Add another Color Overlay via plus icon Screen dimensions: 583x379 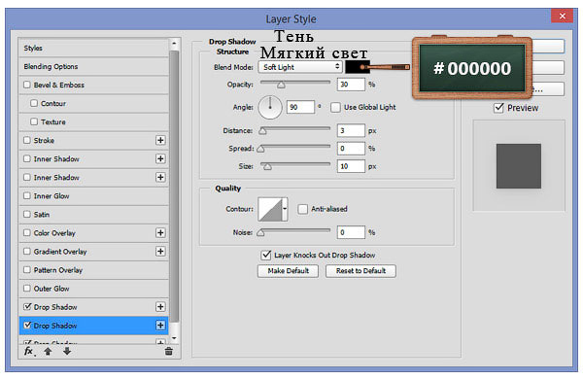[x=160, y=233]
